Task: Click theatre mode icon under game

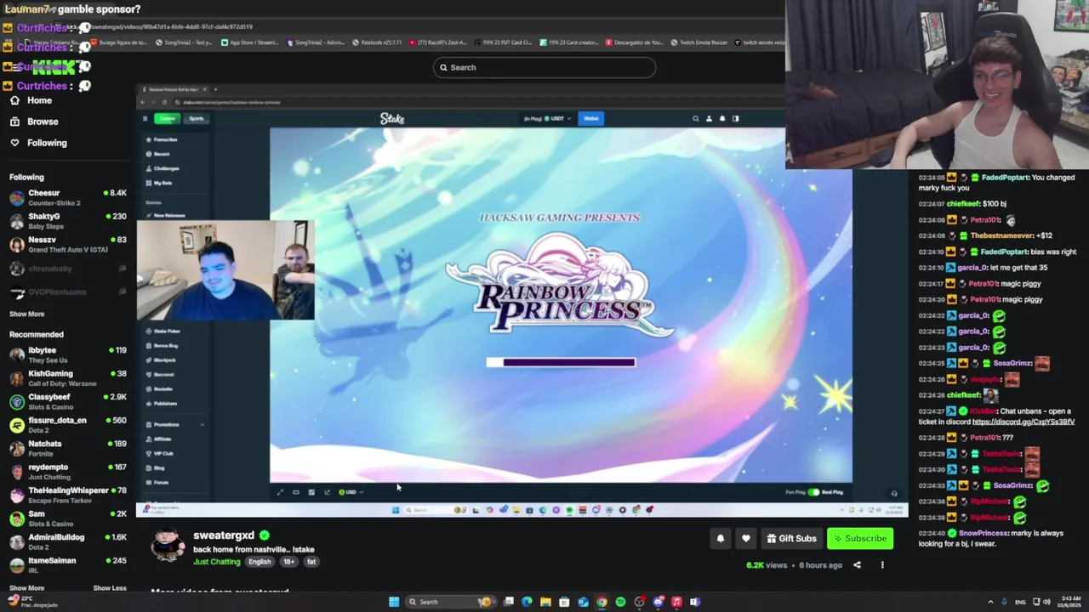Action: coord(295,492)
